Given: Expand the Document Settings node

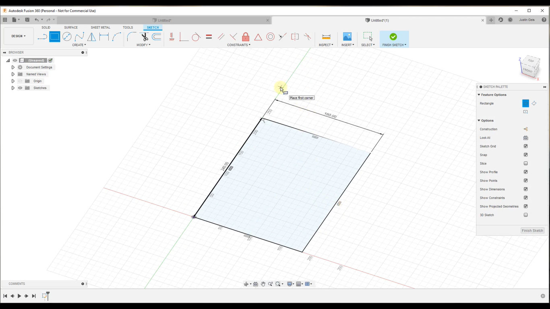Looking at the screenshot, I should (13, 67).
